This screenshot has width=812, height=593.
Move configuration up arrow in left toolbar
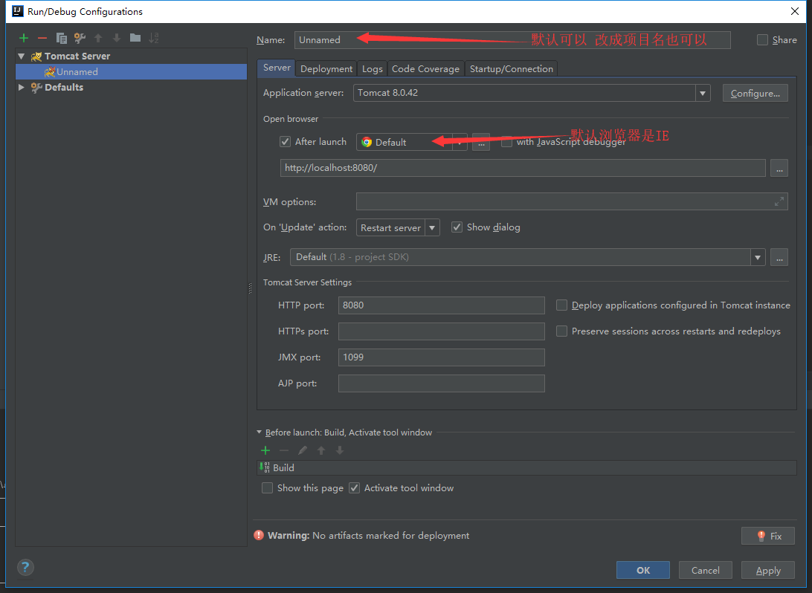coord(98,38)
